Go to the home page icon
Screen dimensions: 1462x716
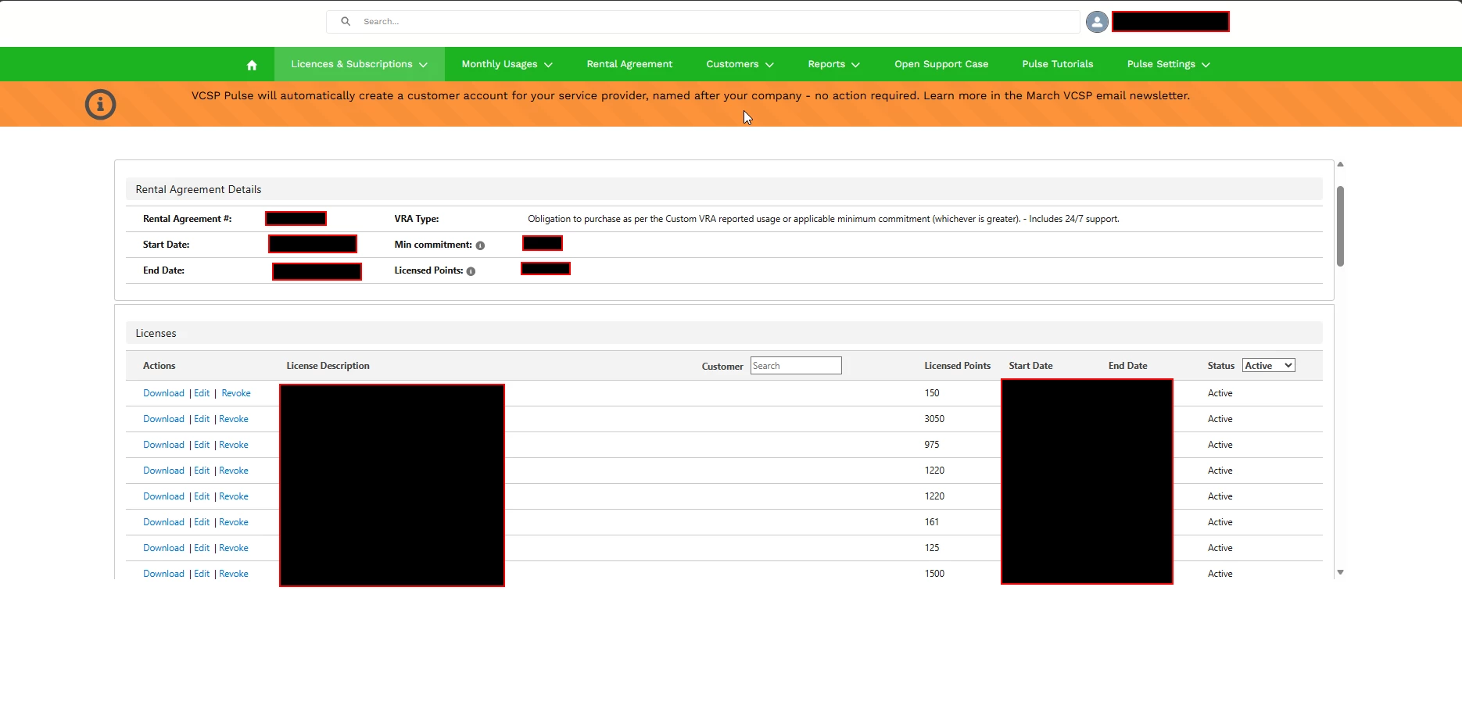point(252,65)
